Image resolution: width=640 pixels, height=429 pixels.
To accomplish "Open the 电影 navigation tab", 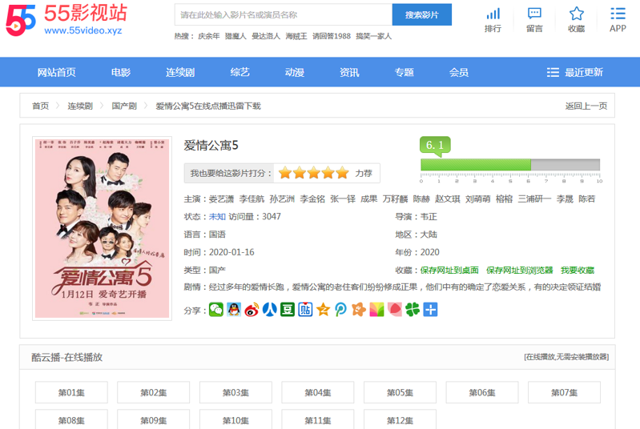I will [121, 72].
